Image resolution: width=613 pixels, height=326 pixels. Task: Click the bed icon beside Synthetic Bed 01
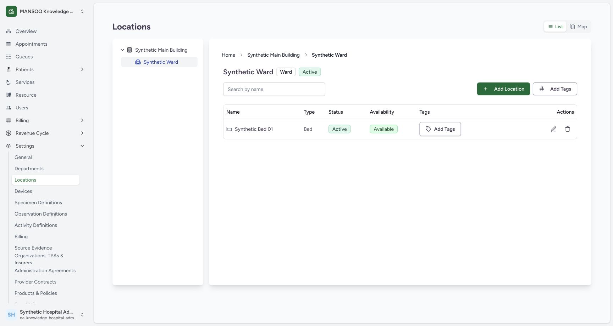point(229,129)
